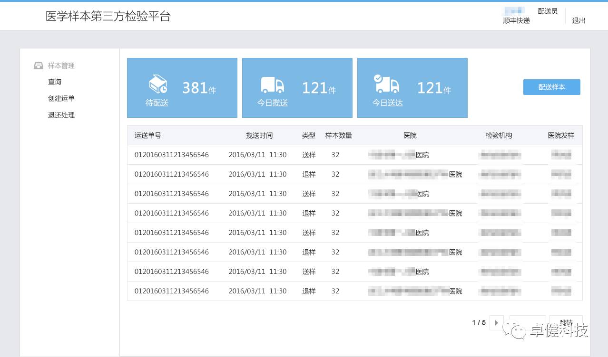Click the today's delivered truck checkmark icon
Viewport: 608px width, 357px height.
386,84
